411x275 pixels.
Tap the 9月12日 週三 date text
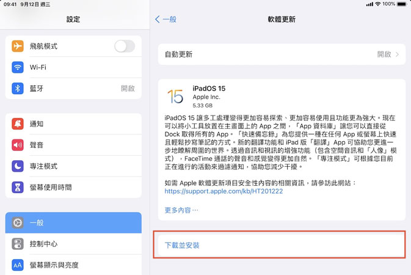click(35, 4)
